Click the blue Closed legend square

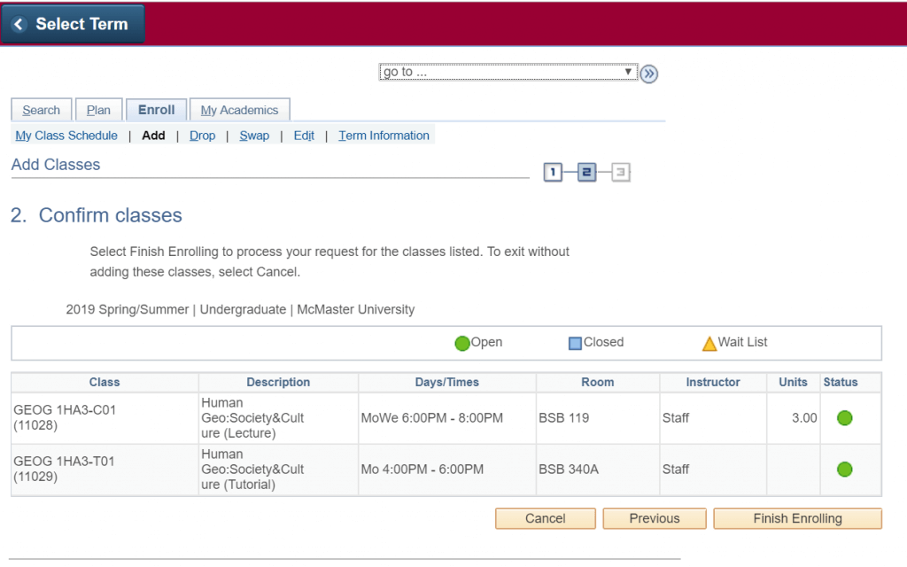tap(575, 344)
